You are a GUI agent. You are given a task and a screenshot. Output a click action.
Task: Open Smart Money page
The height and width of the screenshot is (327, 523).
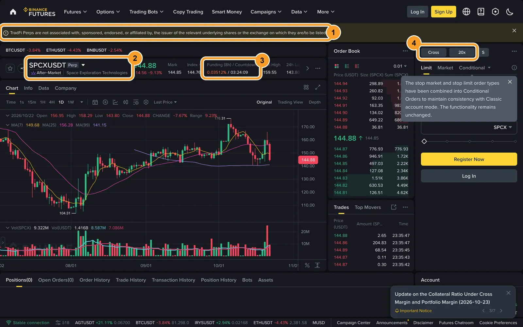pos(227,12)
